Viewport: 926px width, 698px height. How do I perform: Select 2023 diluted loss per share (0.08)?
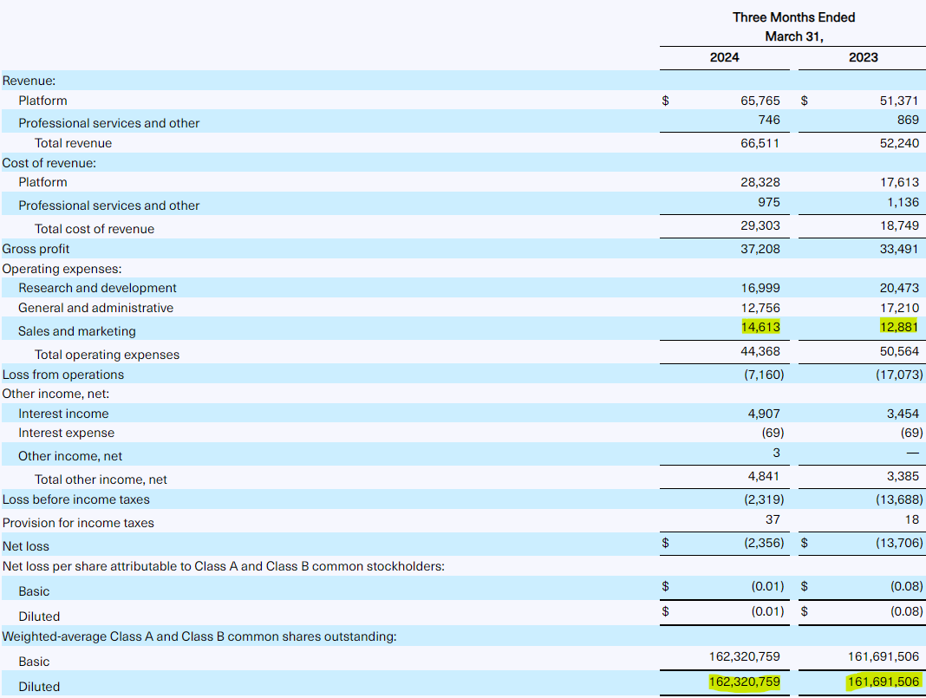pos(907,611)
